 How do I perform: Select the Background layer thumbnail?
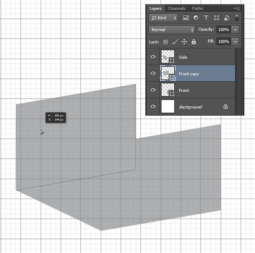coord(168,106)
